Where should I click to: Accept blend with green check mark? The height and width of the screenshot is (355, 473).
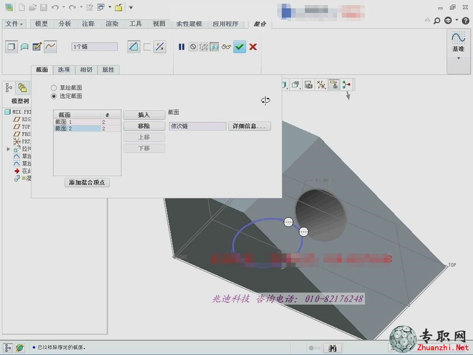[x=240, y=47]
